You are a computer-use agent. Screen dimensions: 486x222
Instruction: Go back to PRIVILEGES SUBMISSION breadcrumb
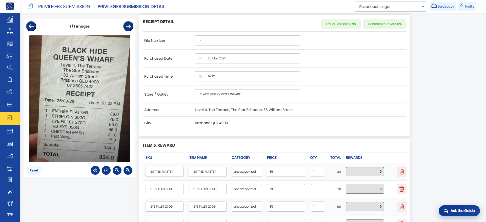[64, 7]
